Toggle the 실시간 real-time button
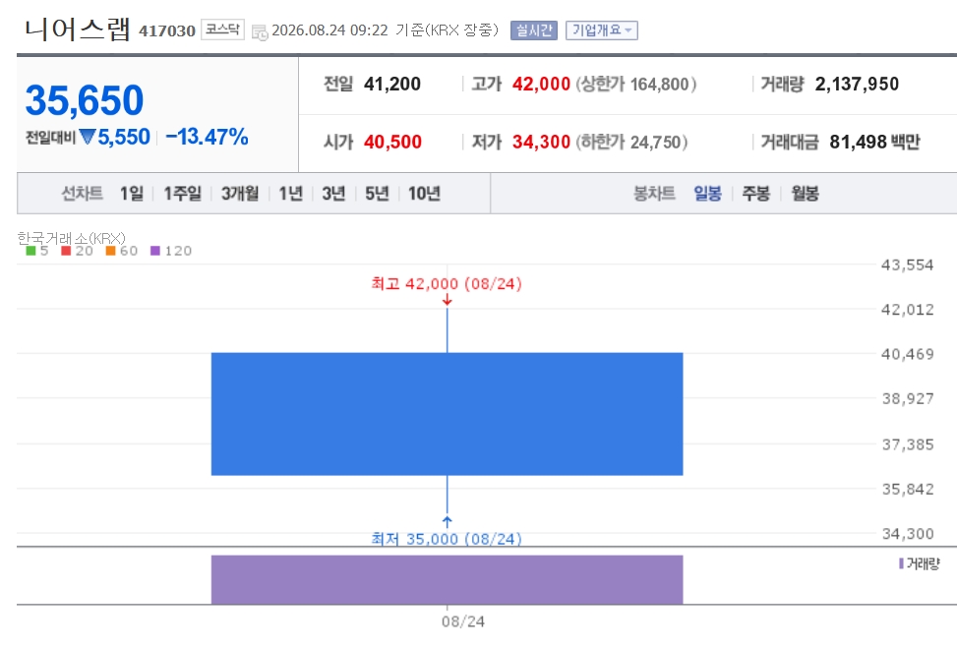This screenshot has height=648, width=957. 533,29
